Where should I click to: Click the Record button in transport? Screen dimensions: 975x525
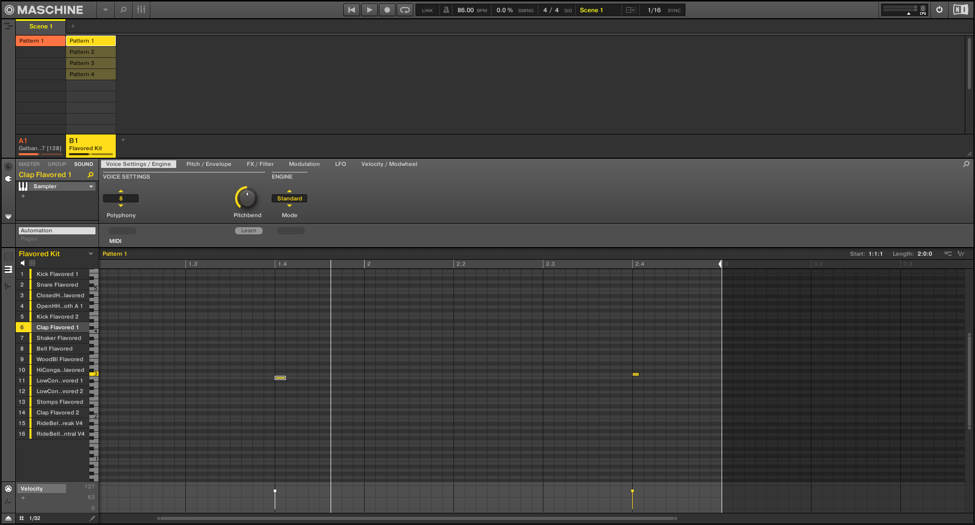pos(387,10)
